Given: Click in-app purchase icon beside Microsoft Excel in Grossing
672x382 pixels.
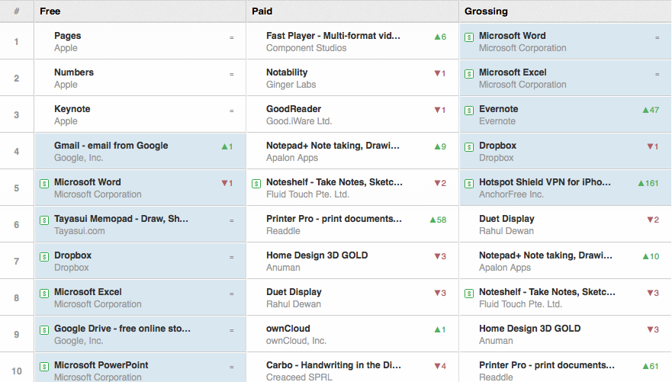Looking at the screenshot, I should coord(469,74).
